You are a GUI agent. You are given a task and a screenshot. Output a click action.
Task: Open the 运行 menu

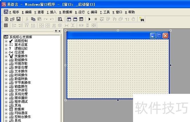tap(80, 12)
